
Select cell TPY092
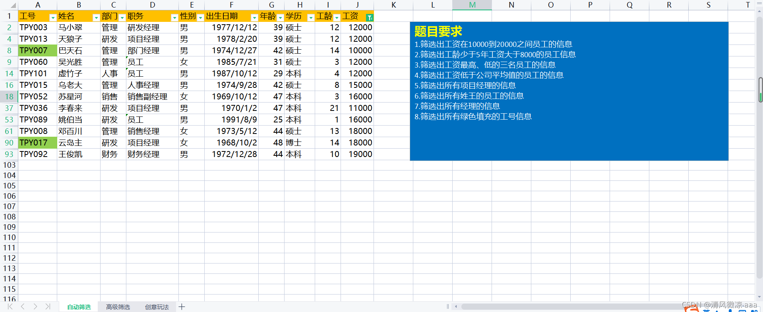coord(38,154)
